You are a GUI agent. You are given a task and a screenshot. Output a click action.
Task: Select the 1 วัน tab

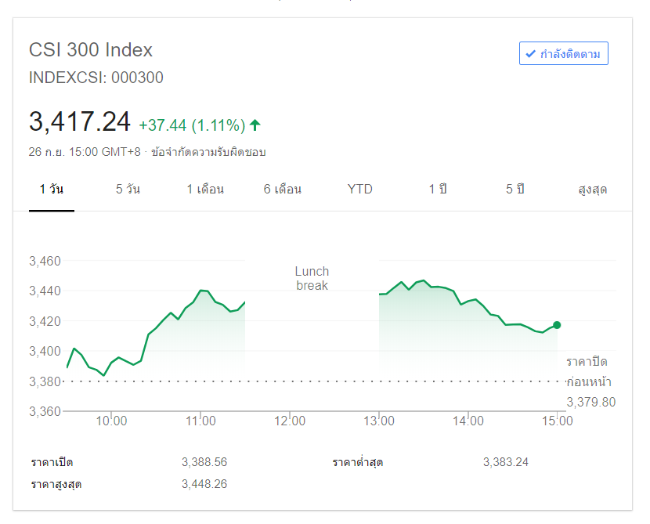click(52, 190)
